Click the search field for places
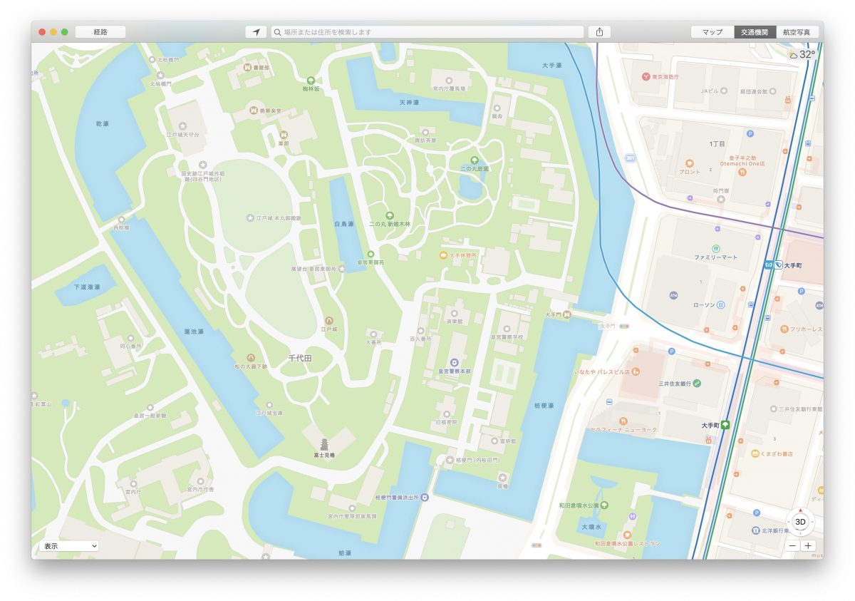The height and width of the screenshot is (601, 855). pyautogui.click(x=427, y=32)
